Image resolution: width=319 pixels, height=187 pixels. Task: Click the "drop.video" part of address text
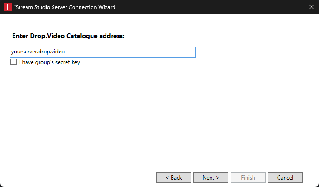point(52,52)
